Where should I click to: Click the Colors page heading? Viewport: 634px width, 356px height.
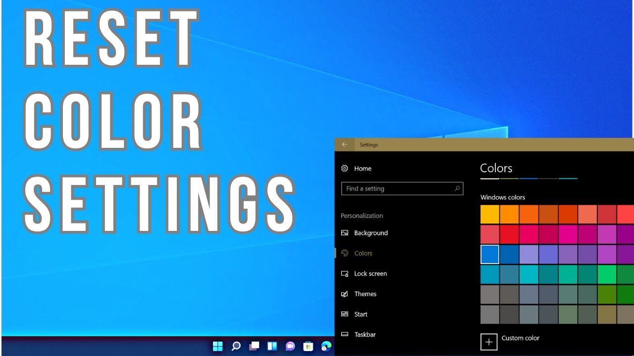(x=496, y=168)
